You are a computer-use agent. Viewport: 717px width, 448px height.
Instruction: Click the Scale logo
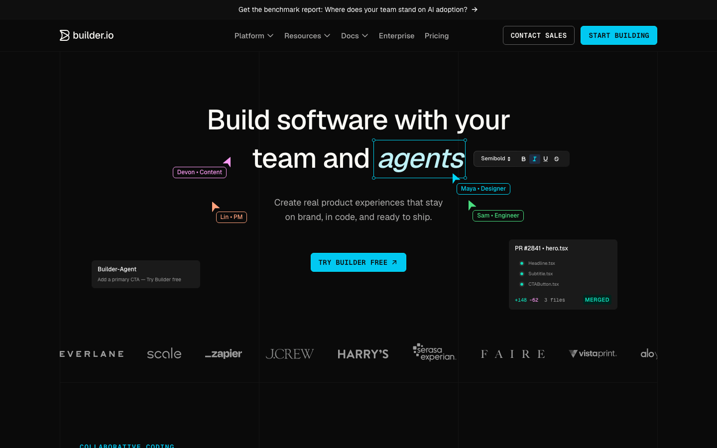164,353
